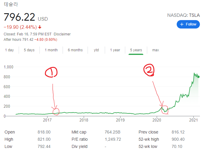205x153 pixels.
Task: Switch to the 5 days range tab
Action: point(29,50)
